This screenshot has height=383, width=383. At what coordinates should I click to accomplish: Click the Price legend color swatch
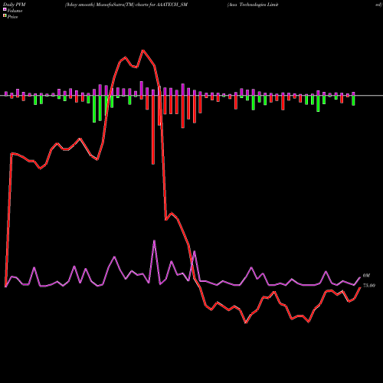pos(5,16)
